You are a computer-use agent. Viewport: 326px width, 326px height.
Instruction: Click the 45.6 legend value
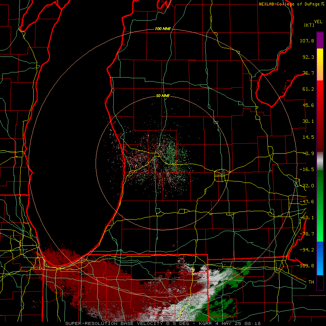pos(308,105)
